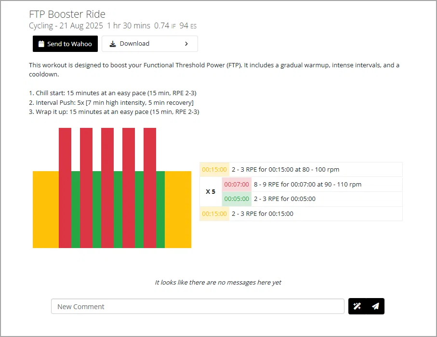Select the last yellow cooldown block in chart
The width and height of the screenshot is (437, 337).
coord(178,210)
